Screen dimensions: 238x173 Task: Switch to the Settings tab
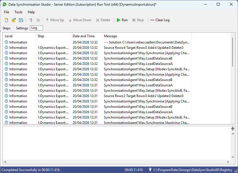[x=22, y=28]
